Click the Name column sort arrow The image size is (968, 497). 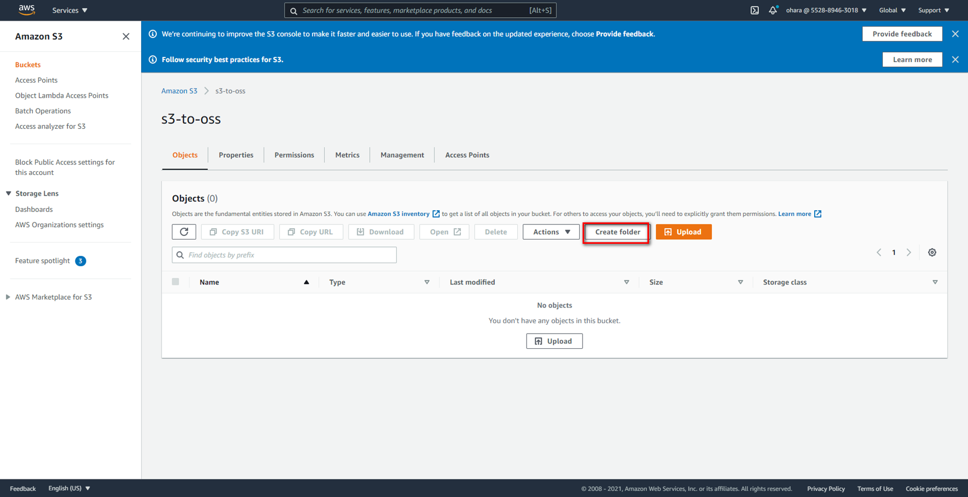(x=306, y=282)
